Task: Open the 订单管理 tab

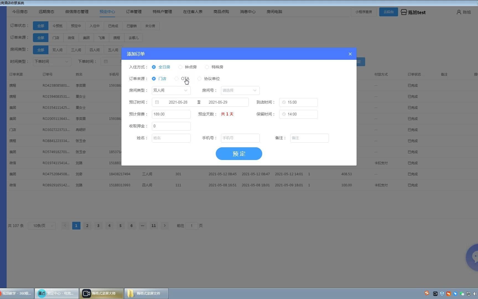Action: (134, 12)
